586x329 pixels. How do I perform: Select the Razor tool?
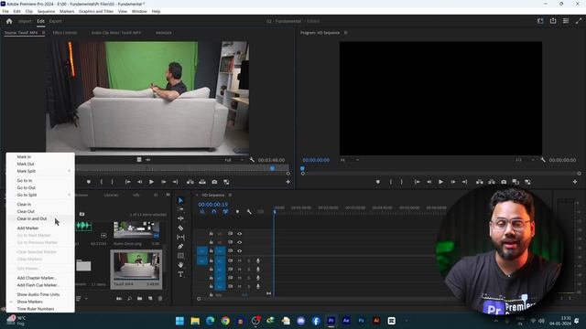[x=180, y=228]
